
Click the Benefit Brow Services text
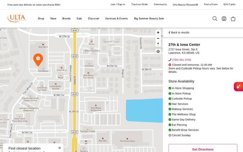click(185, 130)
